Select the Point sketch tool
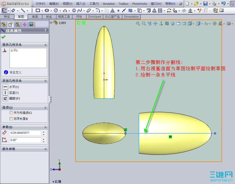The width and height of the screenshot is (235, 184). tap(119, 10)
